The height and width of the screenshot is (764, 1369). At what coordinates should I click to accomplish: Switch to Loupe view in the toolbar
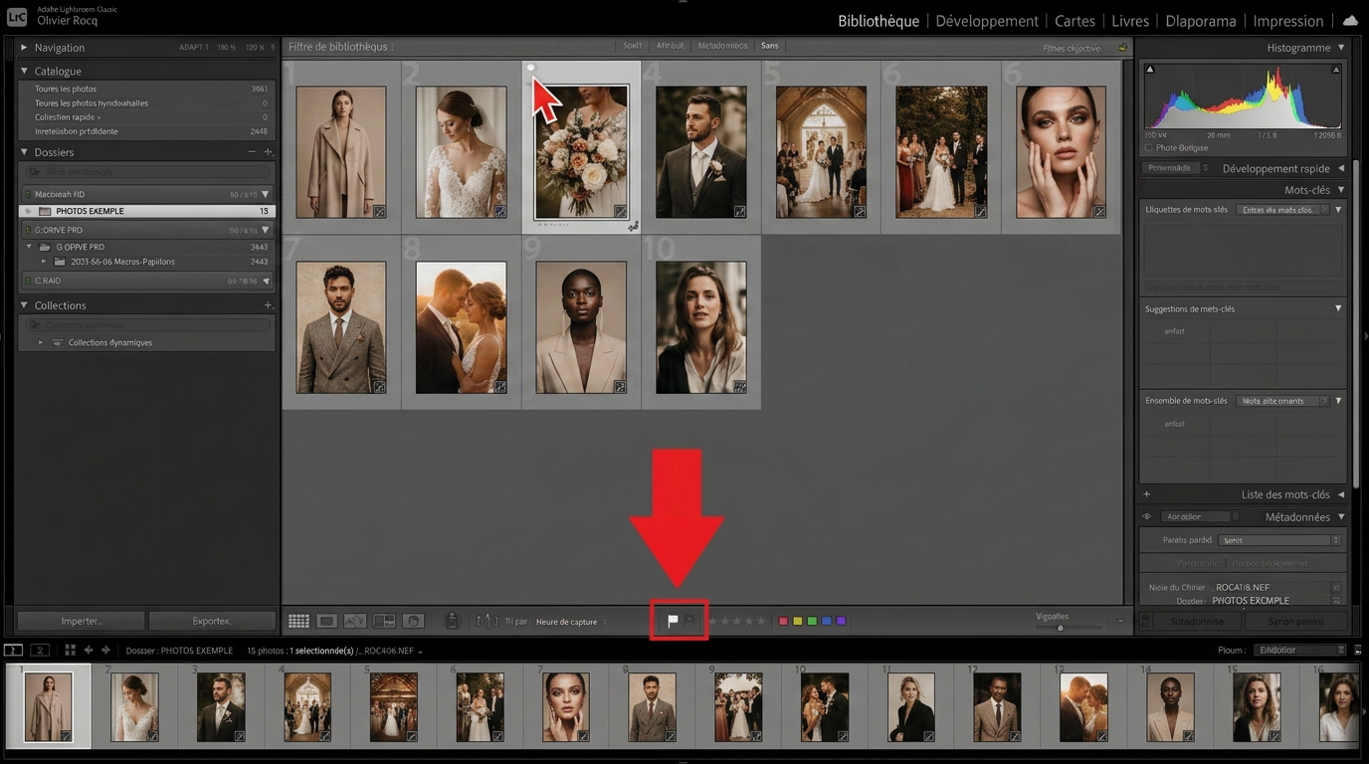[326, 621]
